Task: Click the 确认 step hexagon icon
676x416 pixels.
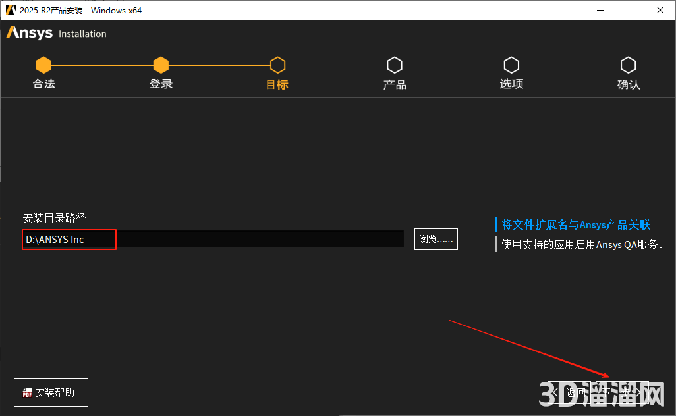Action: (628, 65)
